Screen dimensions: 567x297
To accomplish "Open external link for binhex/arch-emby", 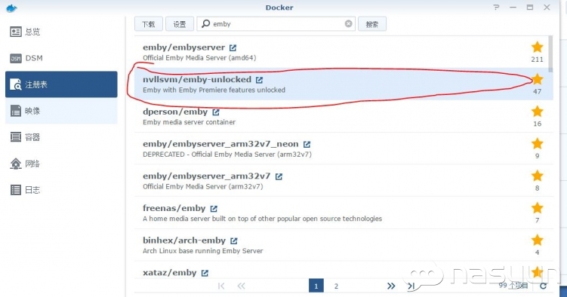I will (x=234, y=240).
